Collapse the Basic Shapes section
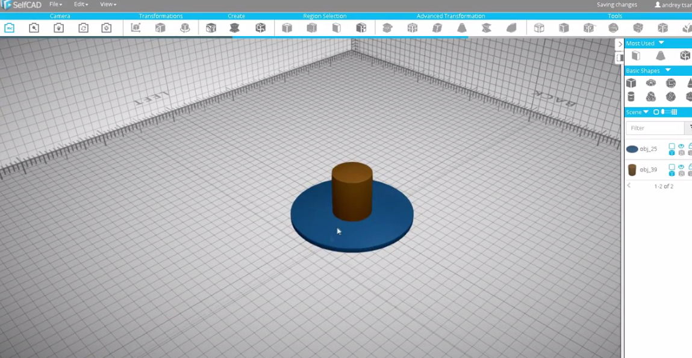The image size is (692, 358). (668, 70)
